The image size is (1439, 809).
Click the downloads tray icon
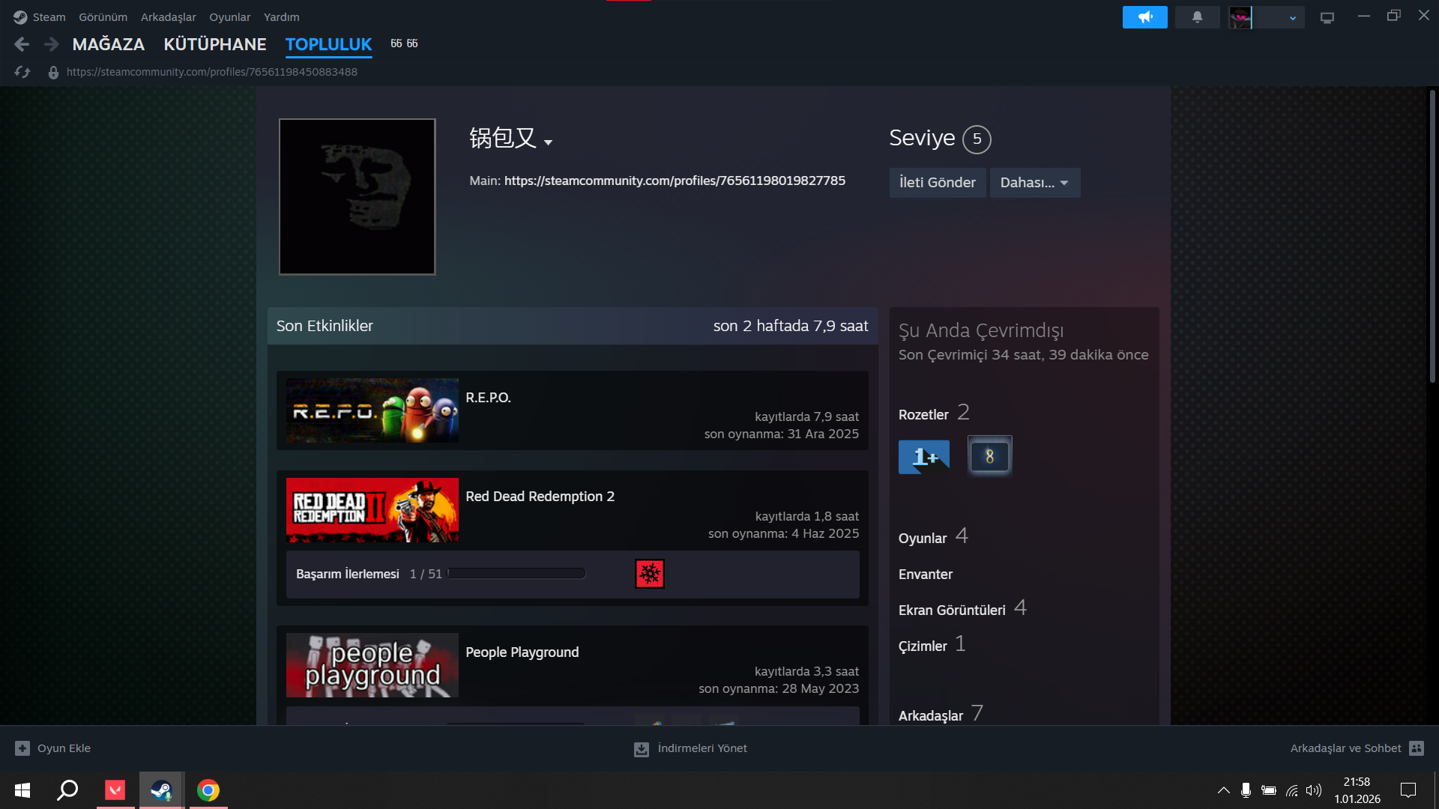click(642, 749)
